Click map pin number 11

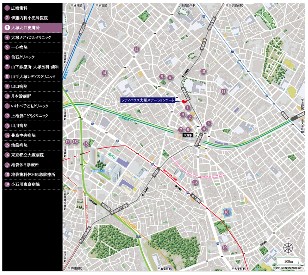[223, 91]
